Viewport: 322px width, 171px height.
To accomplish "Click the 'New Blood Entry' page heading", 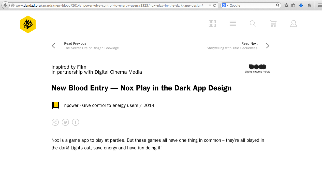I will 141,88.
